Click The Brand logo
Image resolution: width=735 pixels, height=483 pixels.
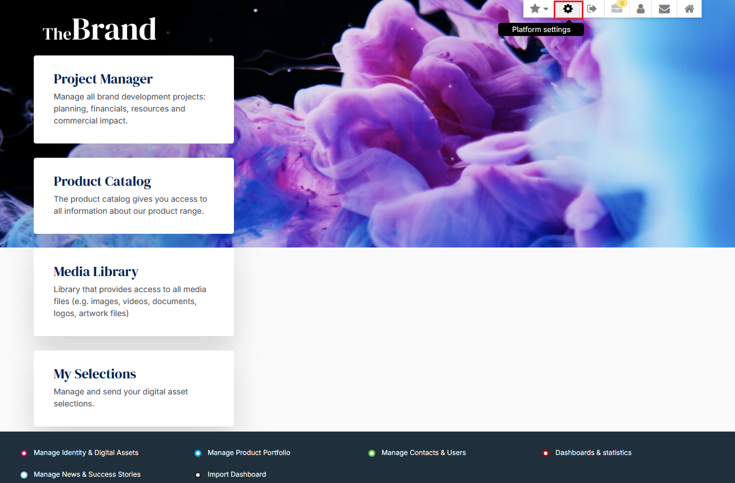point(100,29)
